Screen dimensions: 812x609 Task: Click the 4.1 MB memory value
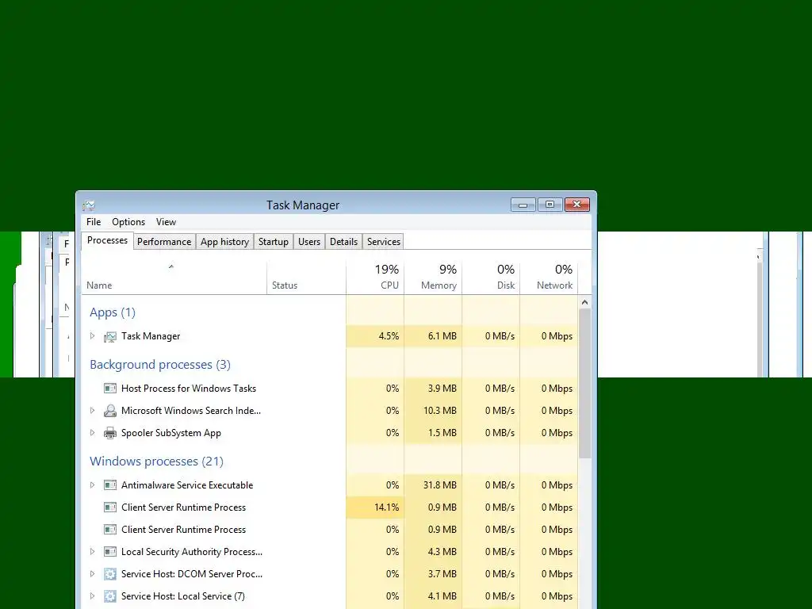pos(442,596)
